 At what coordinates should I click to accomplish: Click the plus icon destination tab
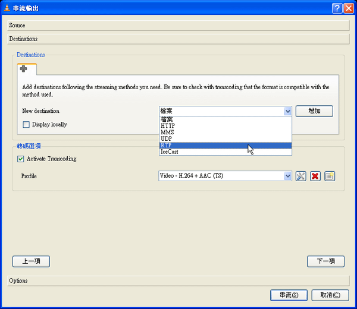tap(27, 69)
